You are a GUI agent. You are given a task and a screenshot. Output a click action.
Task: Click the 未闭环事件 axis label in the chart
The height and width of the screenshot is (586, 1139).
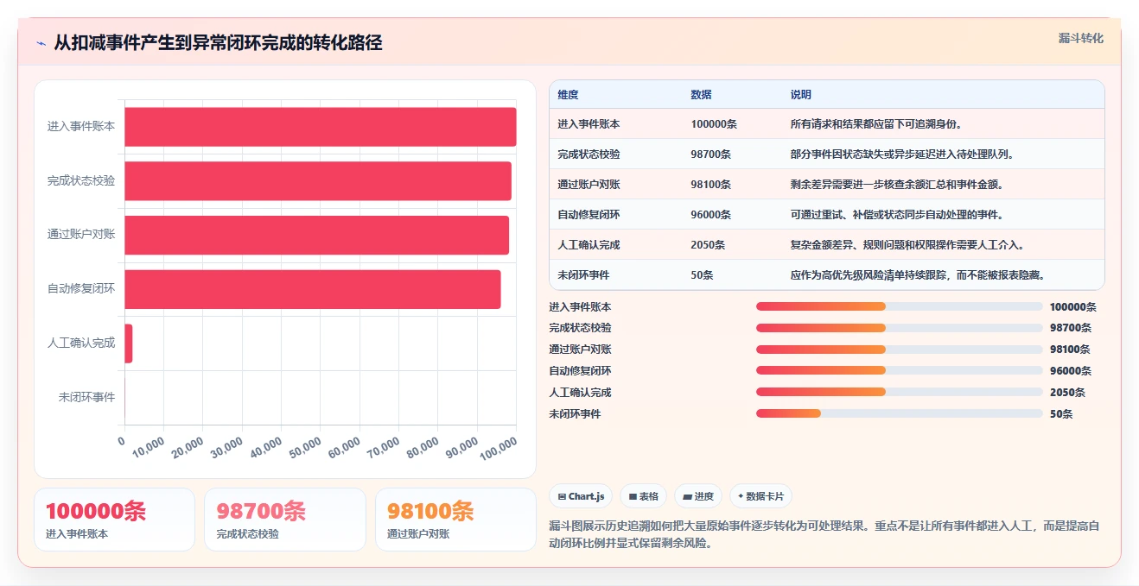pyautogui.click(x=86, y=397)
